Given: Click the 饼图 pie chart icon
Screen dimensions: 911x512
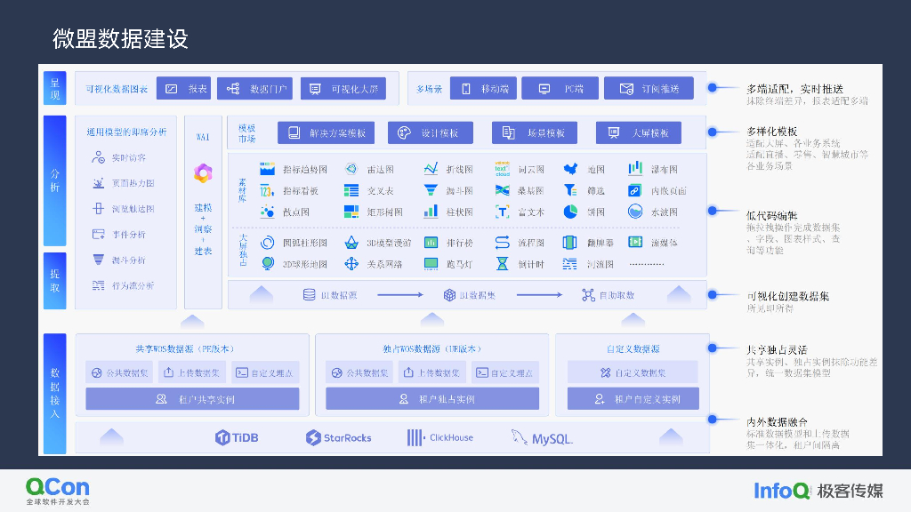Looking at the screenshot, I should (570, 212).
